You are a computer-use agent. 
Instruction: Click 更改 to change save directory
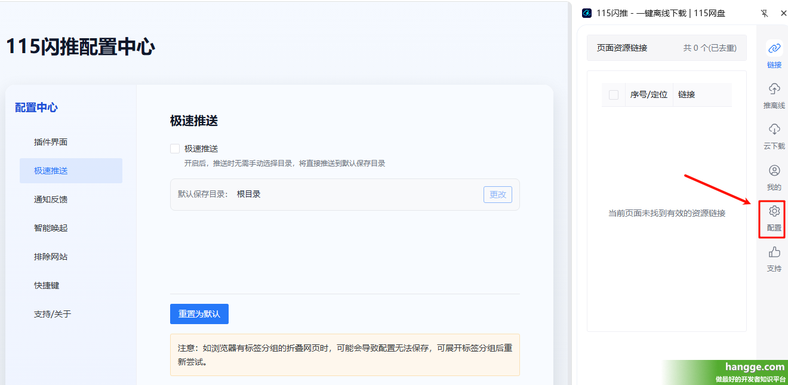pos(498,195)
